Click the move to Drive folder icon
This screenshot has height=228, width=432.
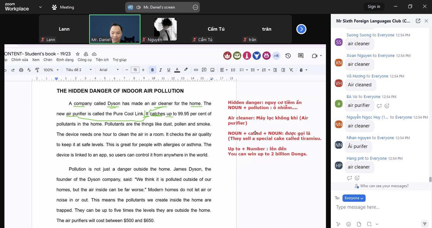(x=86, y=54)
